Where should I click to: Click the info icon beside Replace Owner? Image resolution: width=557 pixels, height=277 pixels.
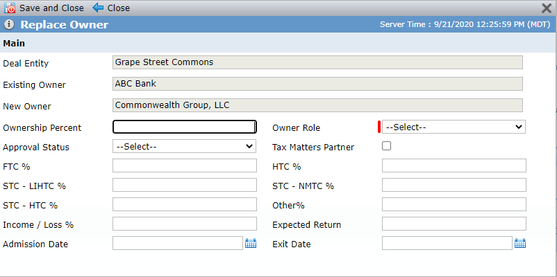9,24
